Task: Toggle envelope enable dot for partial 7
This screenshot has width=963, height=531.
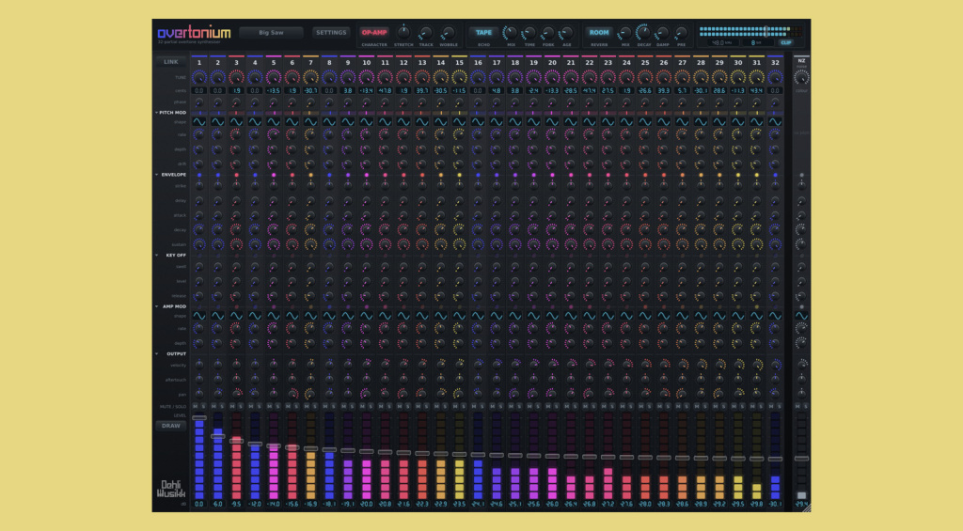Action: coord(310,175)
